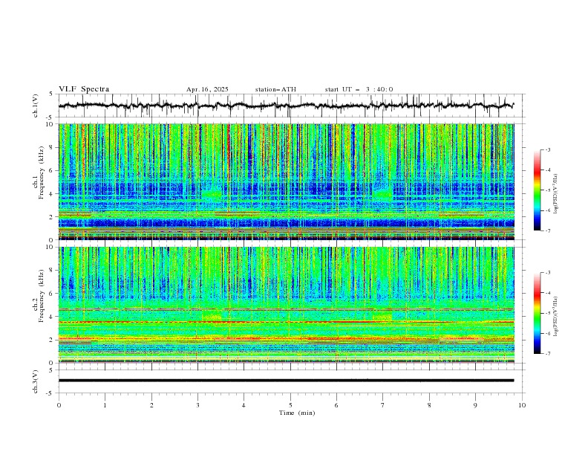Click time axis tick label '3'
The height and width of the screenshot is (455, 588).
[x=197, y=405]
